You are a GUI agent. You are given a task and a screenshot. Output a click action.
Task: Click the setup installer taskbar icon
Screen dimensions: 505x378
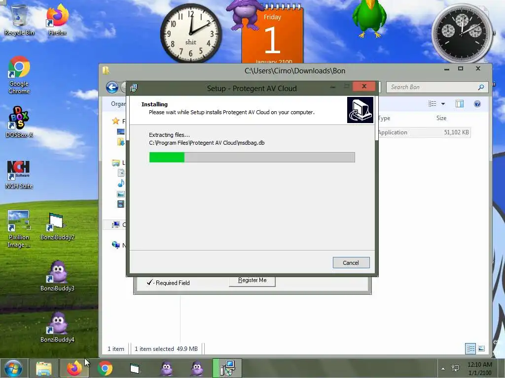tap(227, 368)
